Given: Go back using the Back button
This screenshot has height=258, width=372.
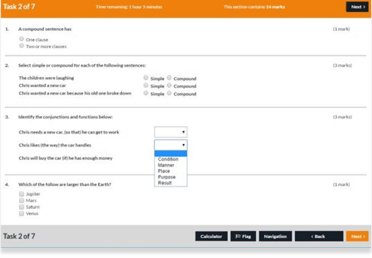Looking at the screenshot, I should click(319, 236).
